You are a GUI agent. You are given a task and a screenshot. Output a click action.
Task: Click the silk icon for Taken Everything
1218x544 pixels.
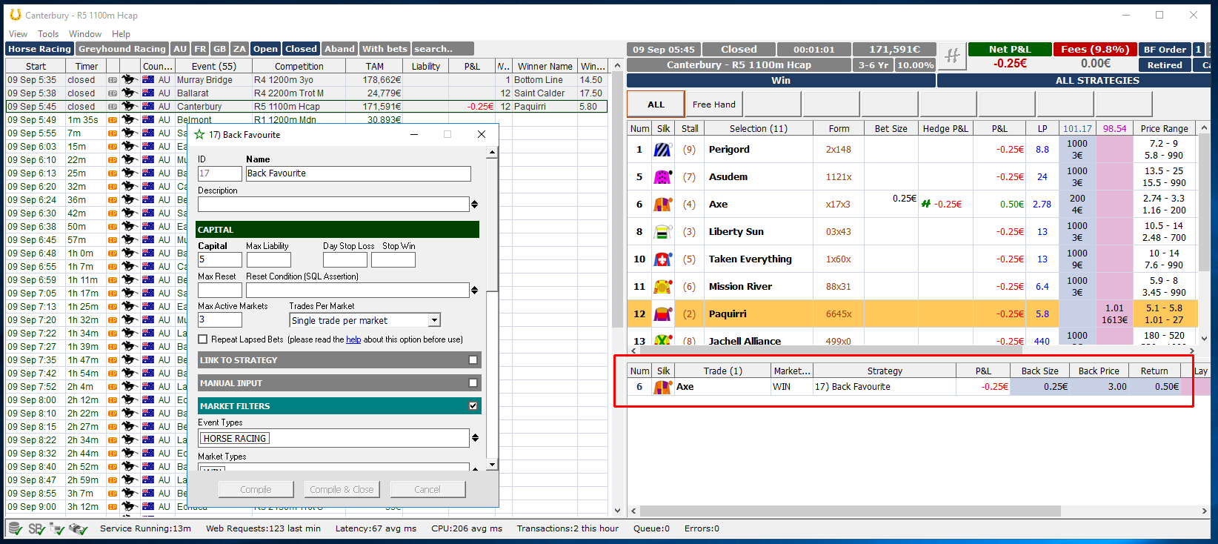(662, 259)
